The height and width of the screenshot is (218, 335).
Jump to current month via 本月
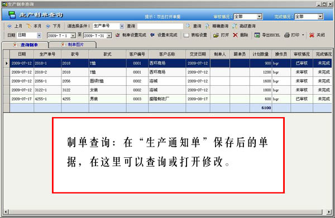click(x=33, y=26)
